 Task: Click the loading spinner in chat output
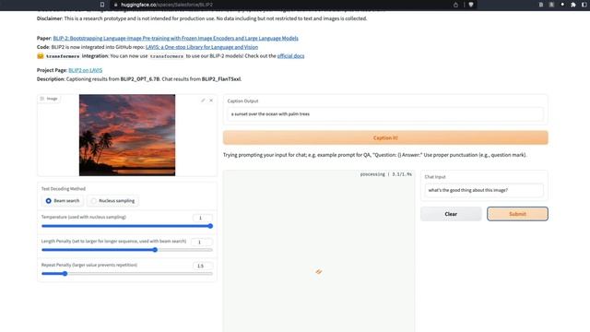click(x=319, y=271)
